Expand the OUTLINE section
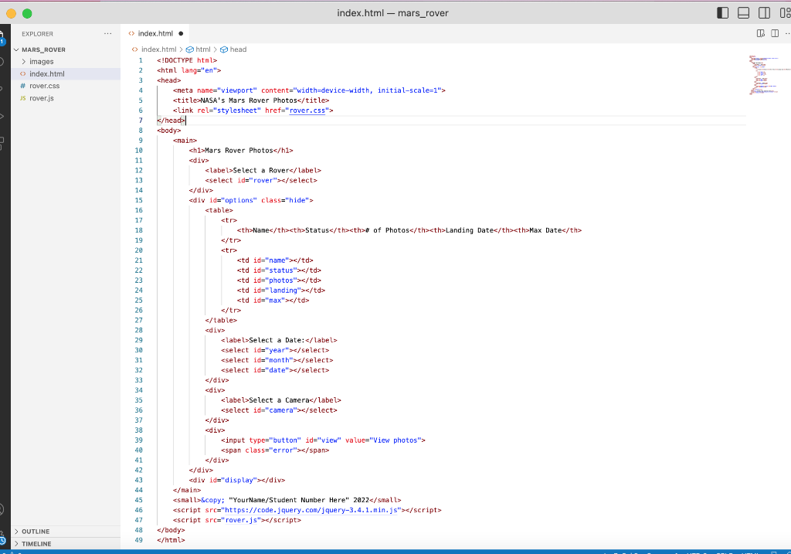The height and width of the screenshot is (554, 791). (x=36, y=532)
